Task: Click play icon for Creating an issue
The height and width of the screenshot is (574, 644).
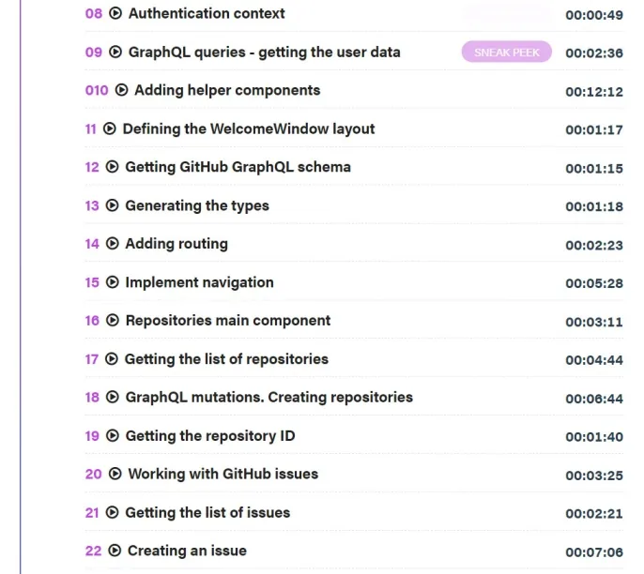Action: (x=115, y=551)
